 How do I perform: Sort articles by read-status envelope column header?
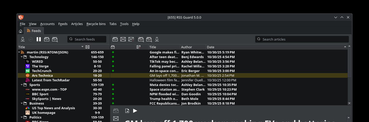tap(113, 47)
